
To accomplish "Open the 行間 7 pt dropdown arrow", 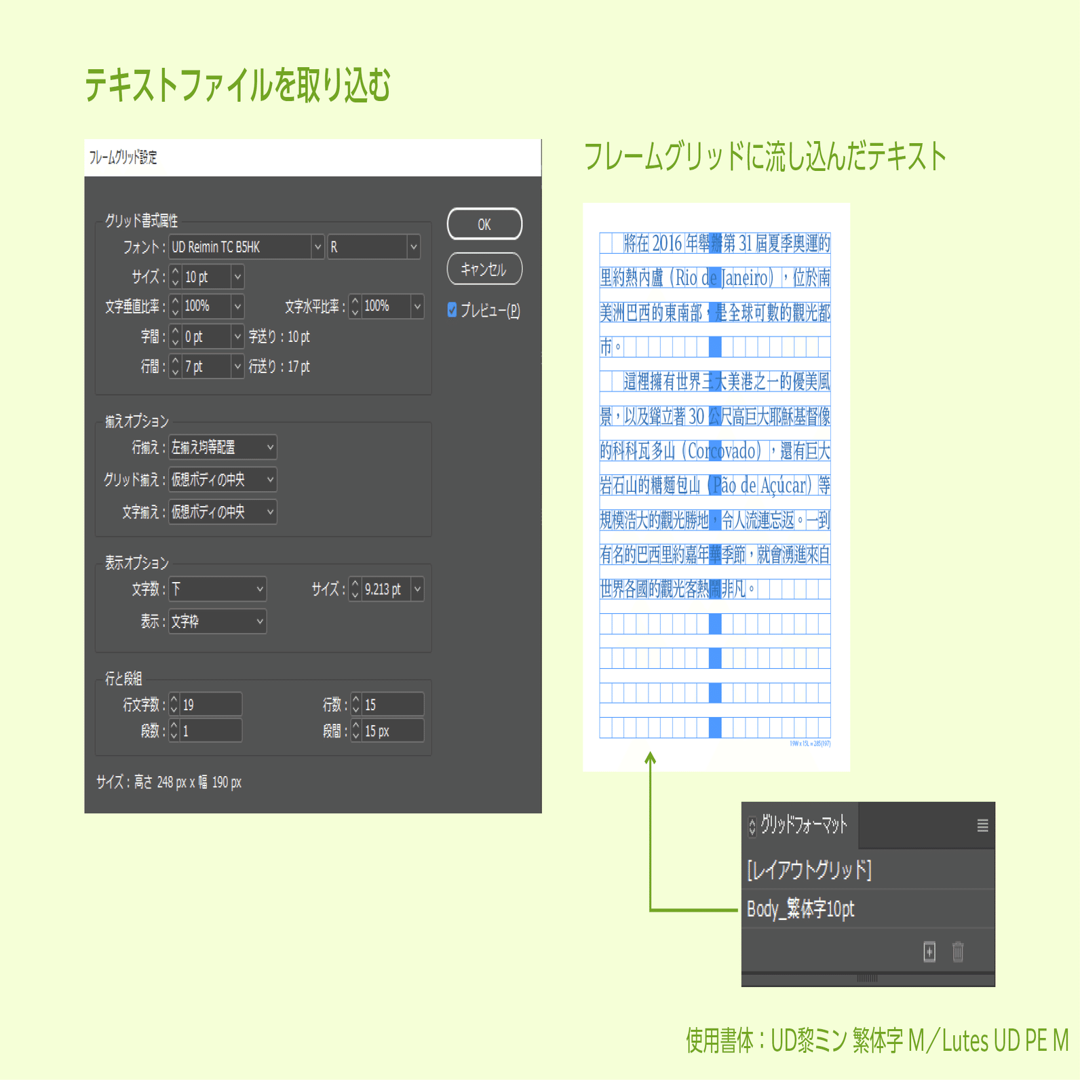I will point(237,366).
